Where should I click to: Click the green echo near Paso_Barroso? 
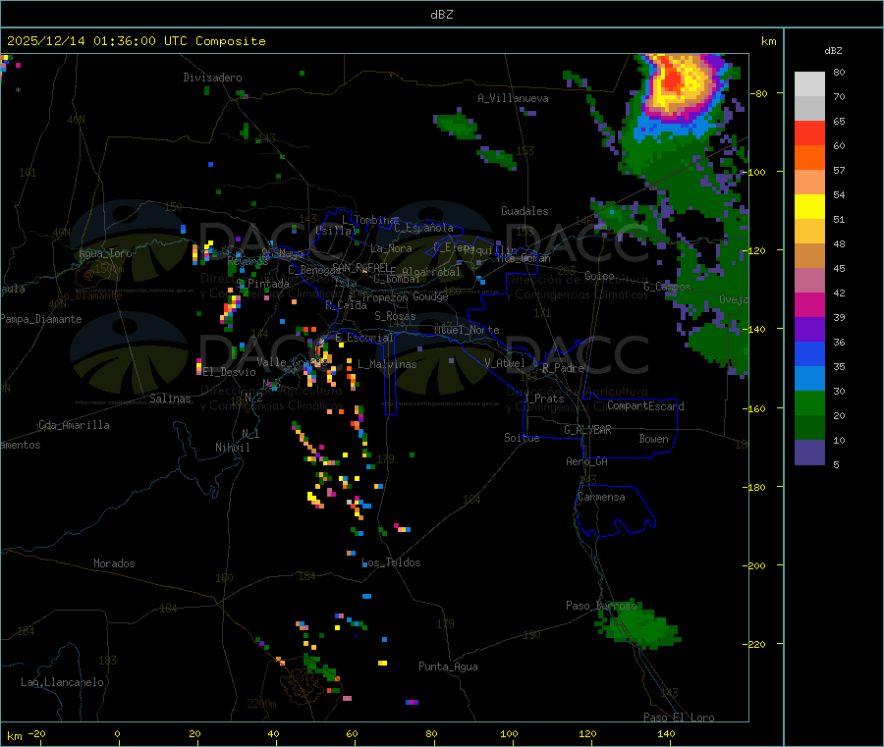[x=638, y=623]
